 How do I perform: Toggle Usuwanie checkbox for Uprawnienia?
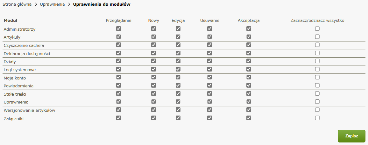pos(209,102)
